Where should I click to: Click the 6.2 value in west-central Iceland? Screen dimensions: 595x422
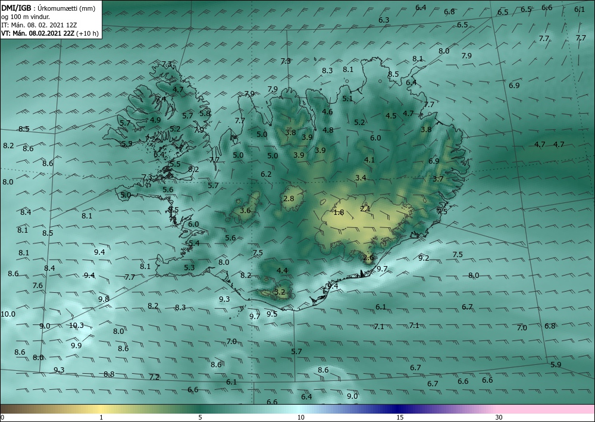point(266,174)
